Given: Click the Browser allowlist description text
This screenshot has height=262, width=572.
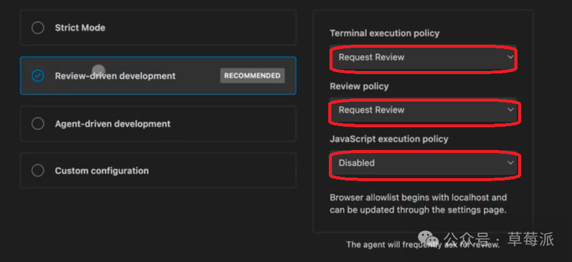Looking at the screenshot, I should 418,204.
